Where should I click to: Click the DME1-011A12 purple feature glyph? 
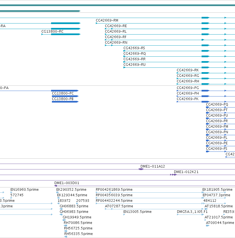point(141,169)
